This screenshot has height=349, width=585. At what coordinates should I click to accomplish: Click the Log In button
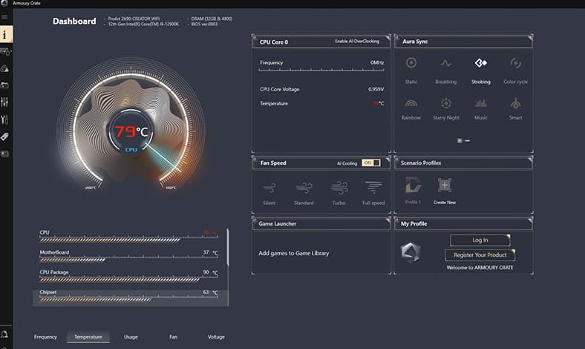coord(480,240)
